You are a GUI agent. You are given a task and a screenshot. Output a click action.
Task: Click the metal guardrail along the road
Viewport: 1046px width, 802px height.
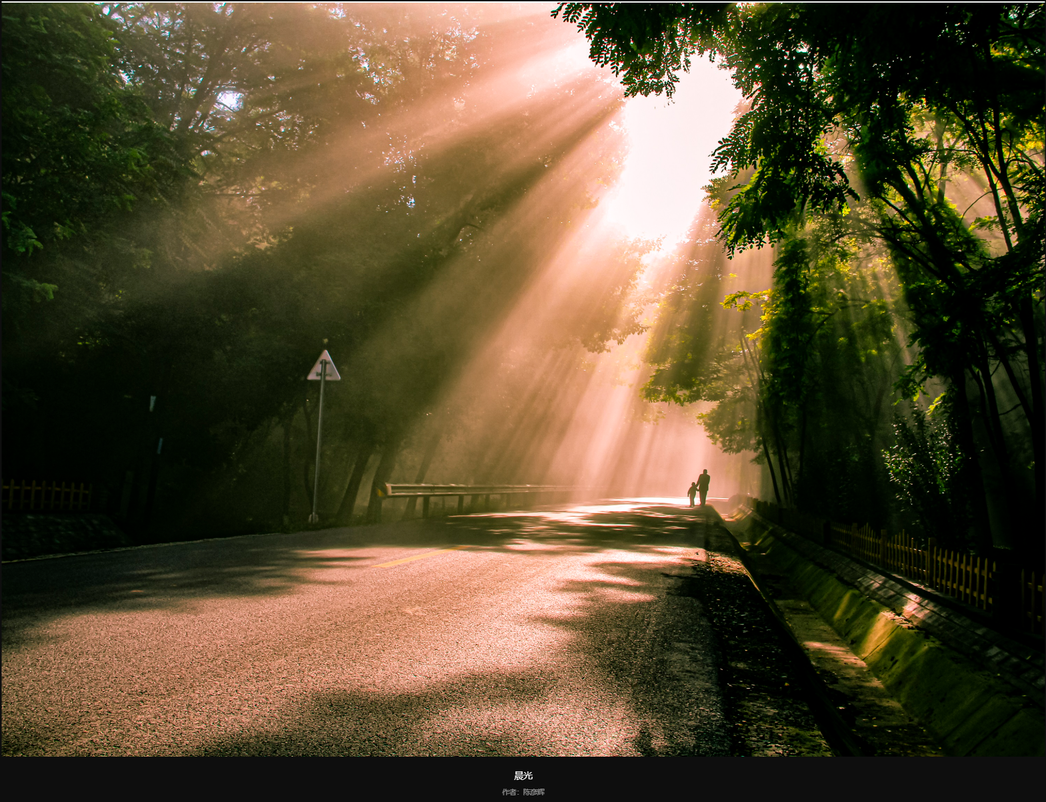(x=467, y=491)
